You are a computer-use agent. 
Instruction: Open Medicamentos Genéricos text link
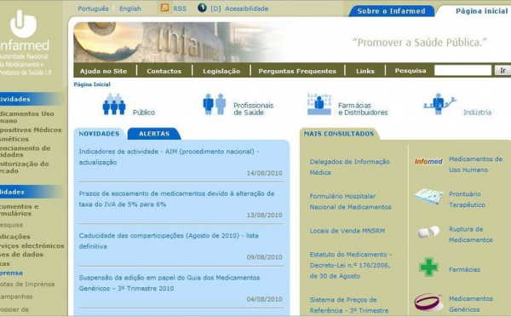pos(471,304)
